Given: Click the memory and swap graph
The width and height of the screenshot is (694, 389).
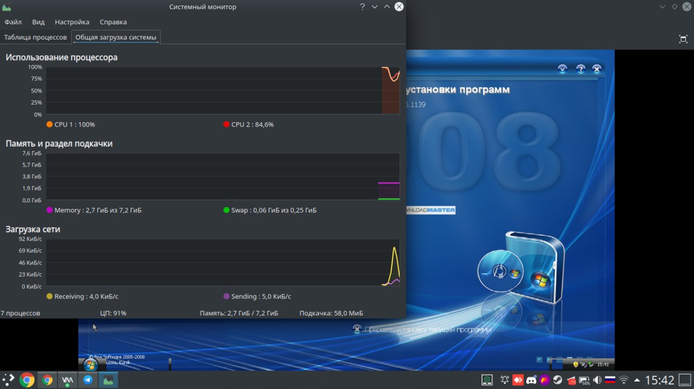Looking at the screenshot, I should coord(223,176).
